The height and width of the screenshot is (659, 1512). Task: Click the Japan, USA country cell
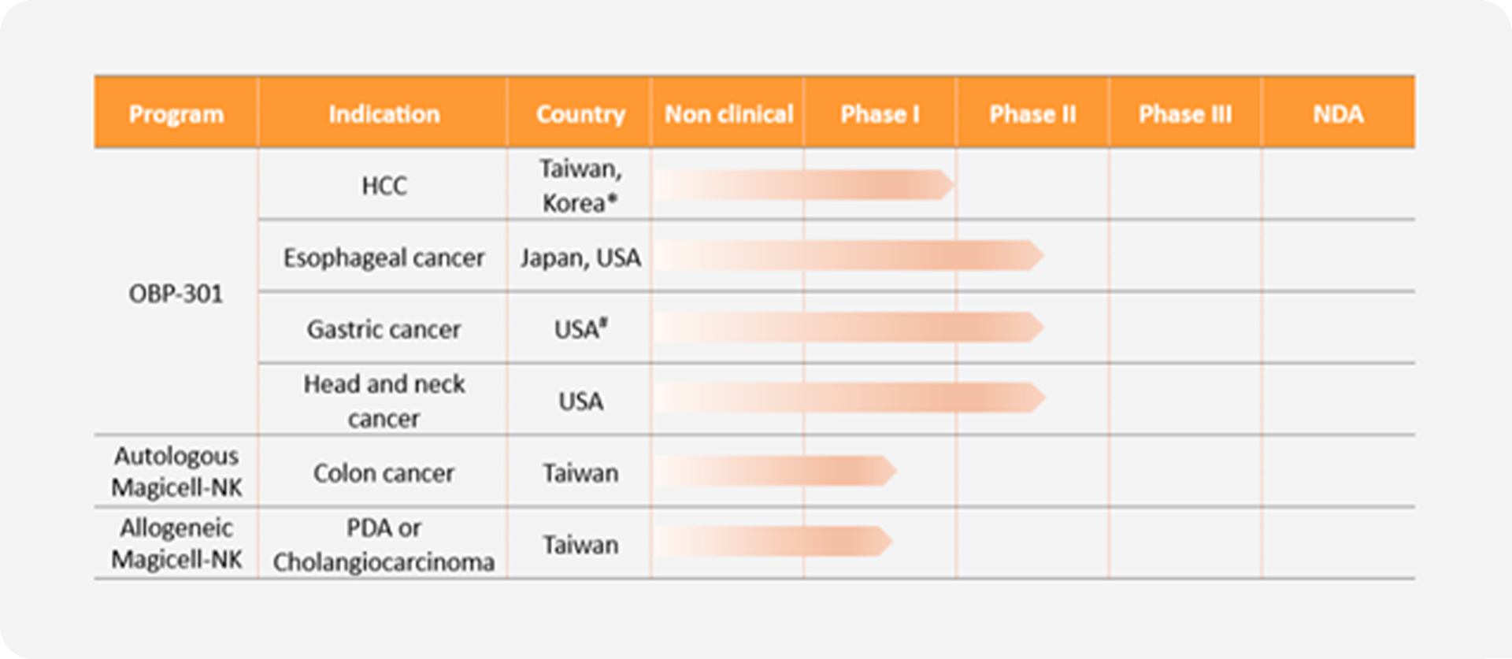(580, 257)
